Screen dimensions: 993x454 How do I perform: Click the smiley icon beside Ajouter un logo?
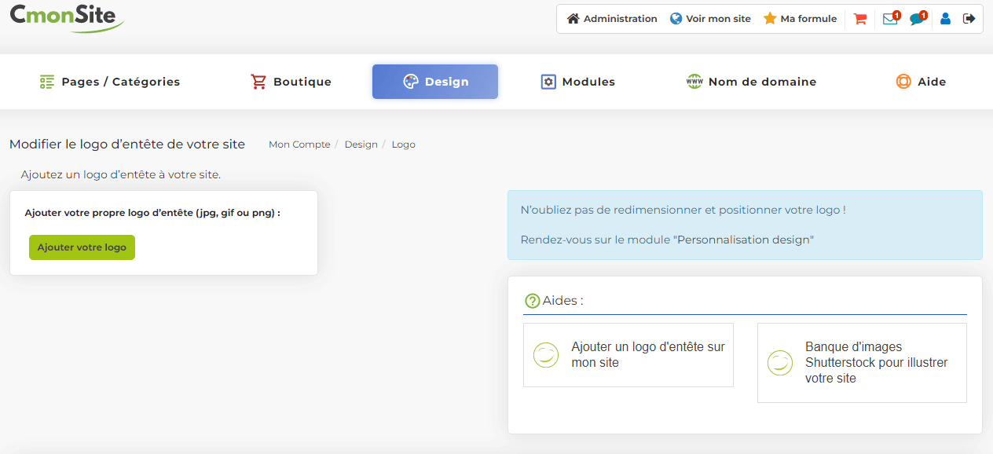pyautogui.click(x=545, y=355)
